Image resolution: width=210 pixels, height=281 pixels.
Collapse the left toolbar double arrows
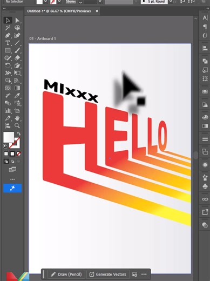coord(4,8)
